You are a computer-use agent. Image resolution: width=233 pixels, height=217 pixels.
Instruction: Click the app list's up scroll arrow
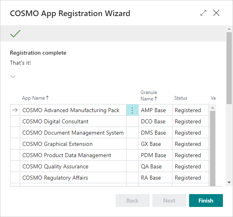(212, 108)
